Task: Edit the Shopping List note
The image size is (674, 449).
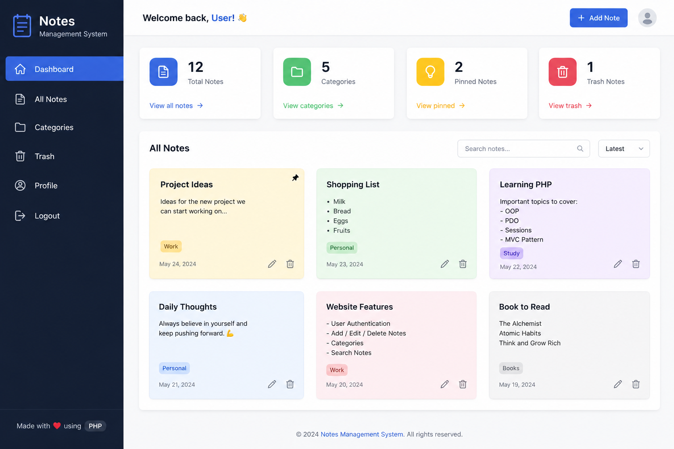Action: (445, 264)
